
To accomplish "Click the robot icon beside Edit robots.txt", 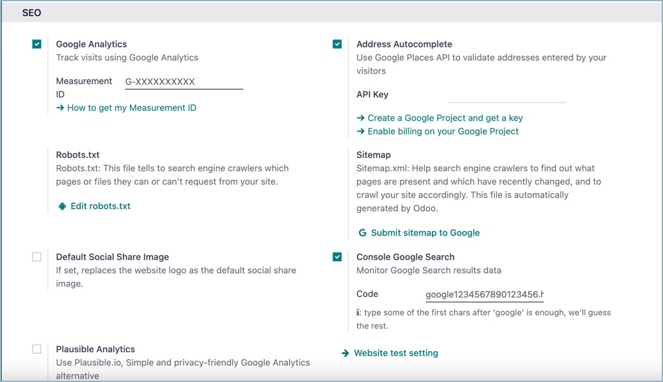I will tap(61, 206).
